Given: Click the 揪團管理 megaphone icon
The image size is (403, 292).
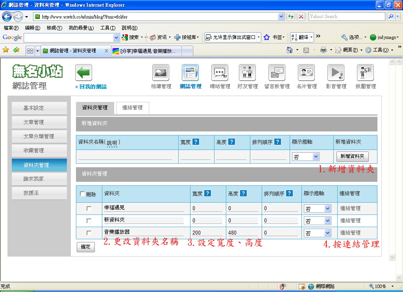Looking at the screenshot, I should point(365,73).
